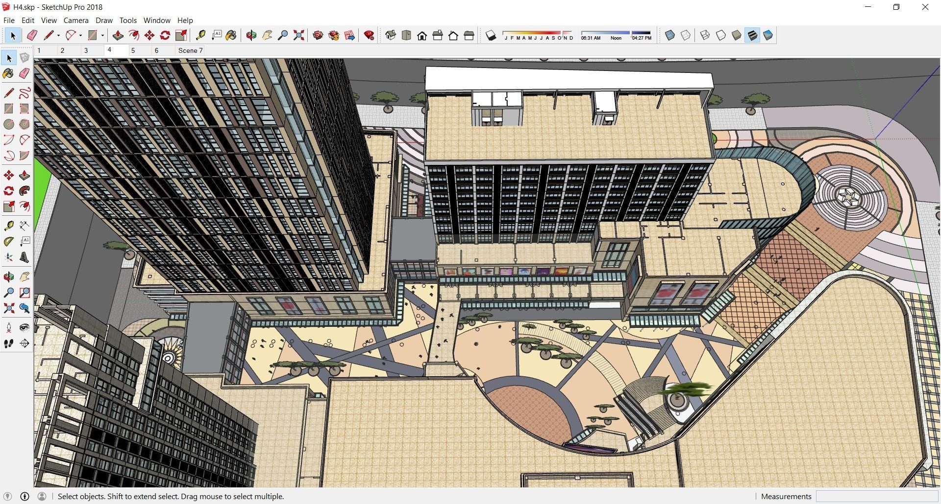Open the Camera menu
Screen dimensions: 941x504
pos(76,20)
